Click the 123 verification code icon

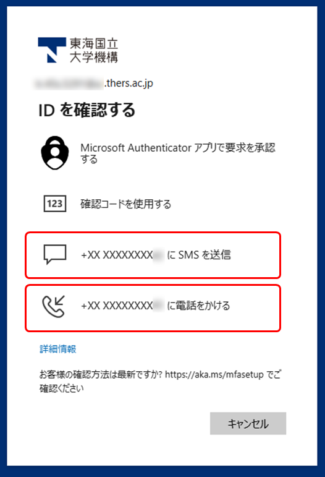tap(54, 204)
